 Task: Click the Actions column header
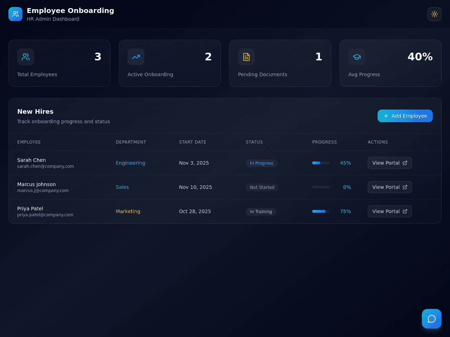point(378,142)
